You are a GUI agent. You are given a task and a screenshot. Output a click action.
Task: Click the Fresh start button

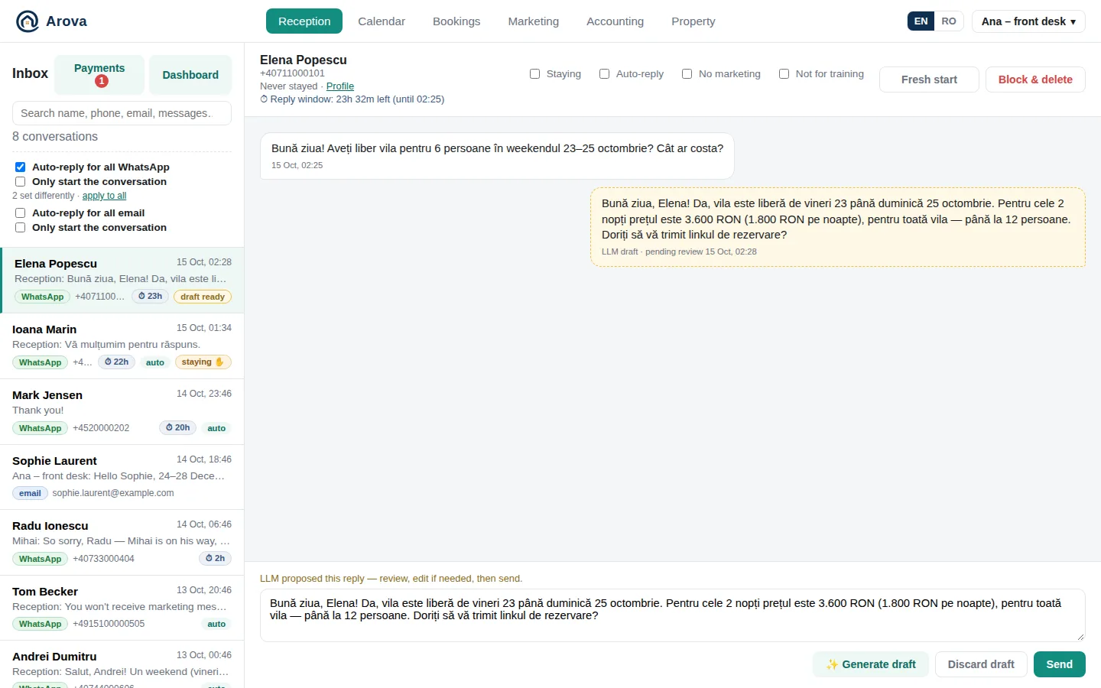(x=929, y=80)
